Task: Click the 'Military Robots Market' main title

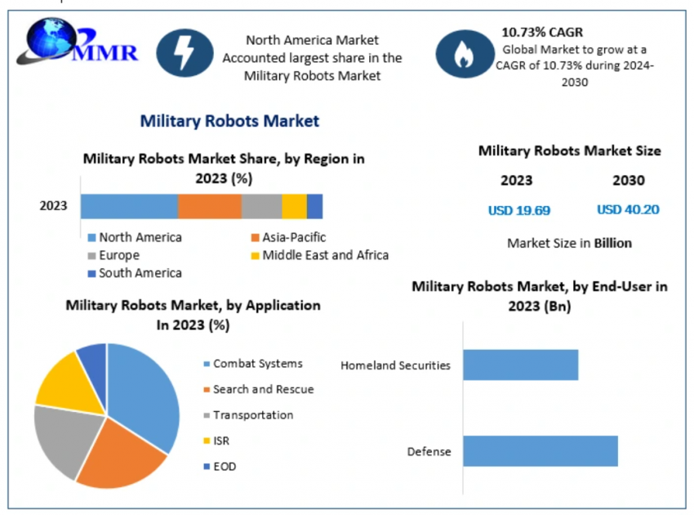Action: [x=229, y=121]
